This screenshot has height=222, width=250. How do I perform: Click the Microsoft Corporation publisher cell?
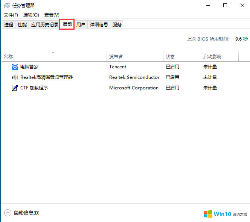(134, 88)
